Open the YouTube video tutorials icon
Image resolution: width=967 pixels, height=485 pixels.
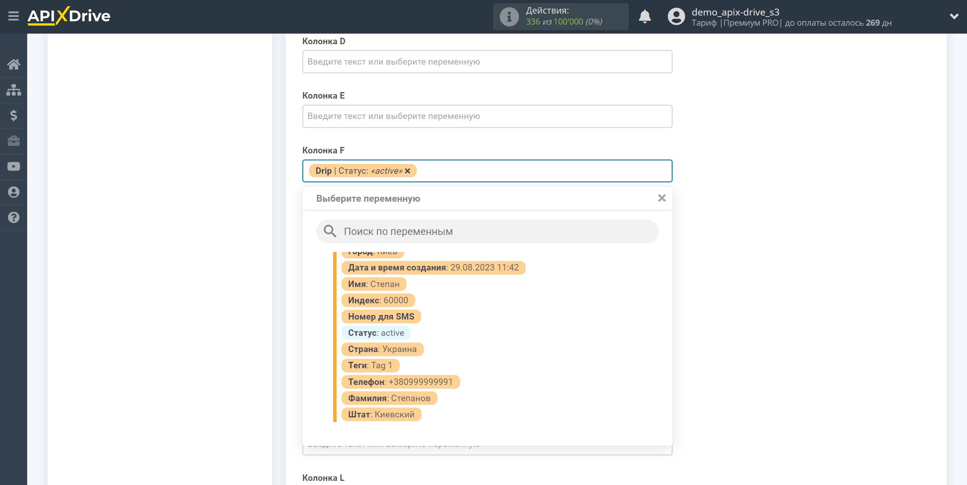tap(14, 167)
